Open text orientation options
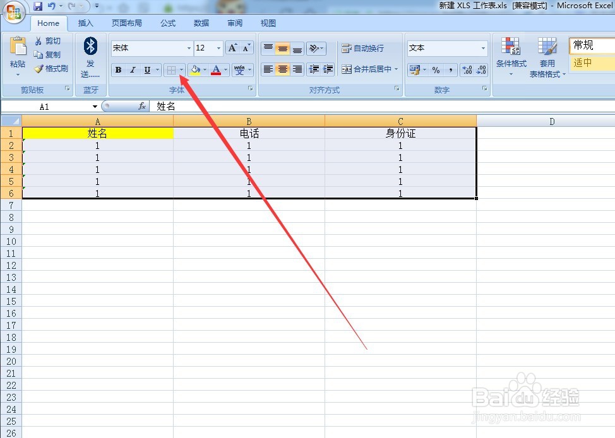 [x=316, y=48]
